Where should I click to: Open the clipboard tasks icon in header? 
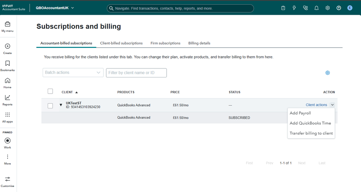coord(283,8)
